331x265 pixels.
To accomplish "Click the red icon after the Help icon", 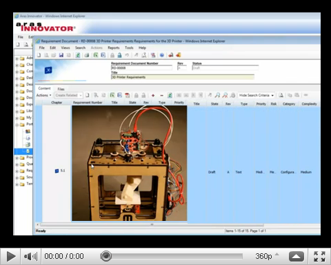I will coord(170,55).
